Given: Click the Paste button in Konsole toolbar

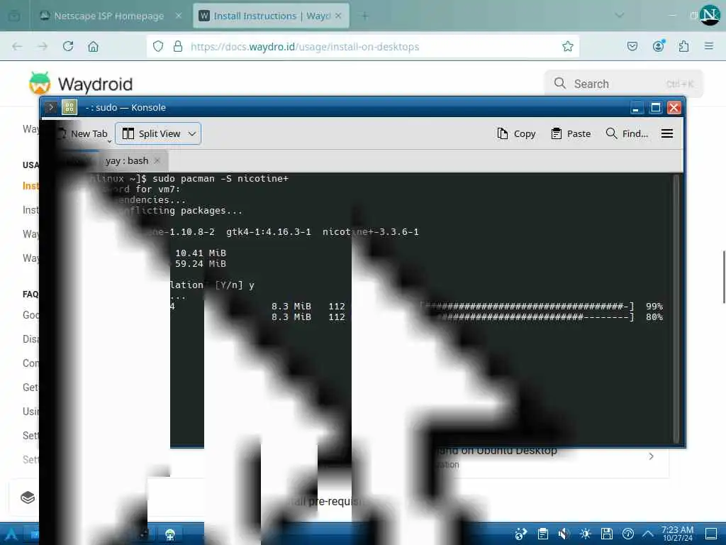Looking at the screenshot, I should click(571, 133).
